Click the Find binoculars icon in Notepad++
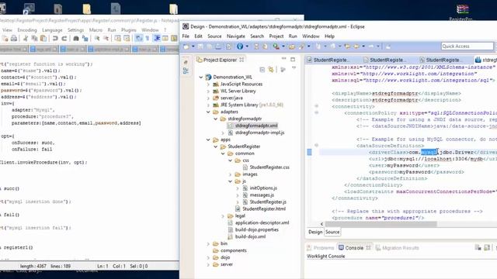Viewport: 497px width, 279px height. point(76,38)
